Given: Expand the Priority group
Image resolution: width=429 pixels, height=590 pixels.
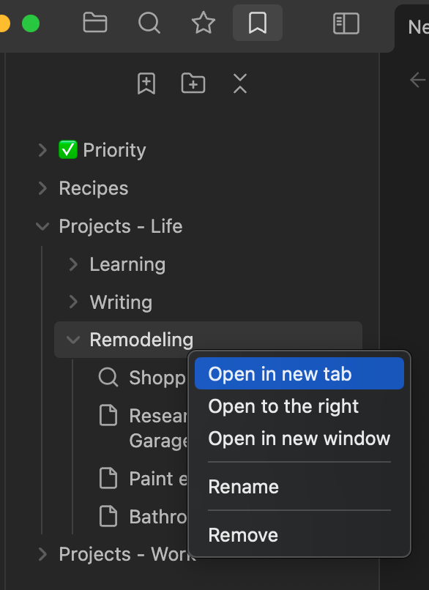Looking at the screenshot, I should point(42,150).
